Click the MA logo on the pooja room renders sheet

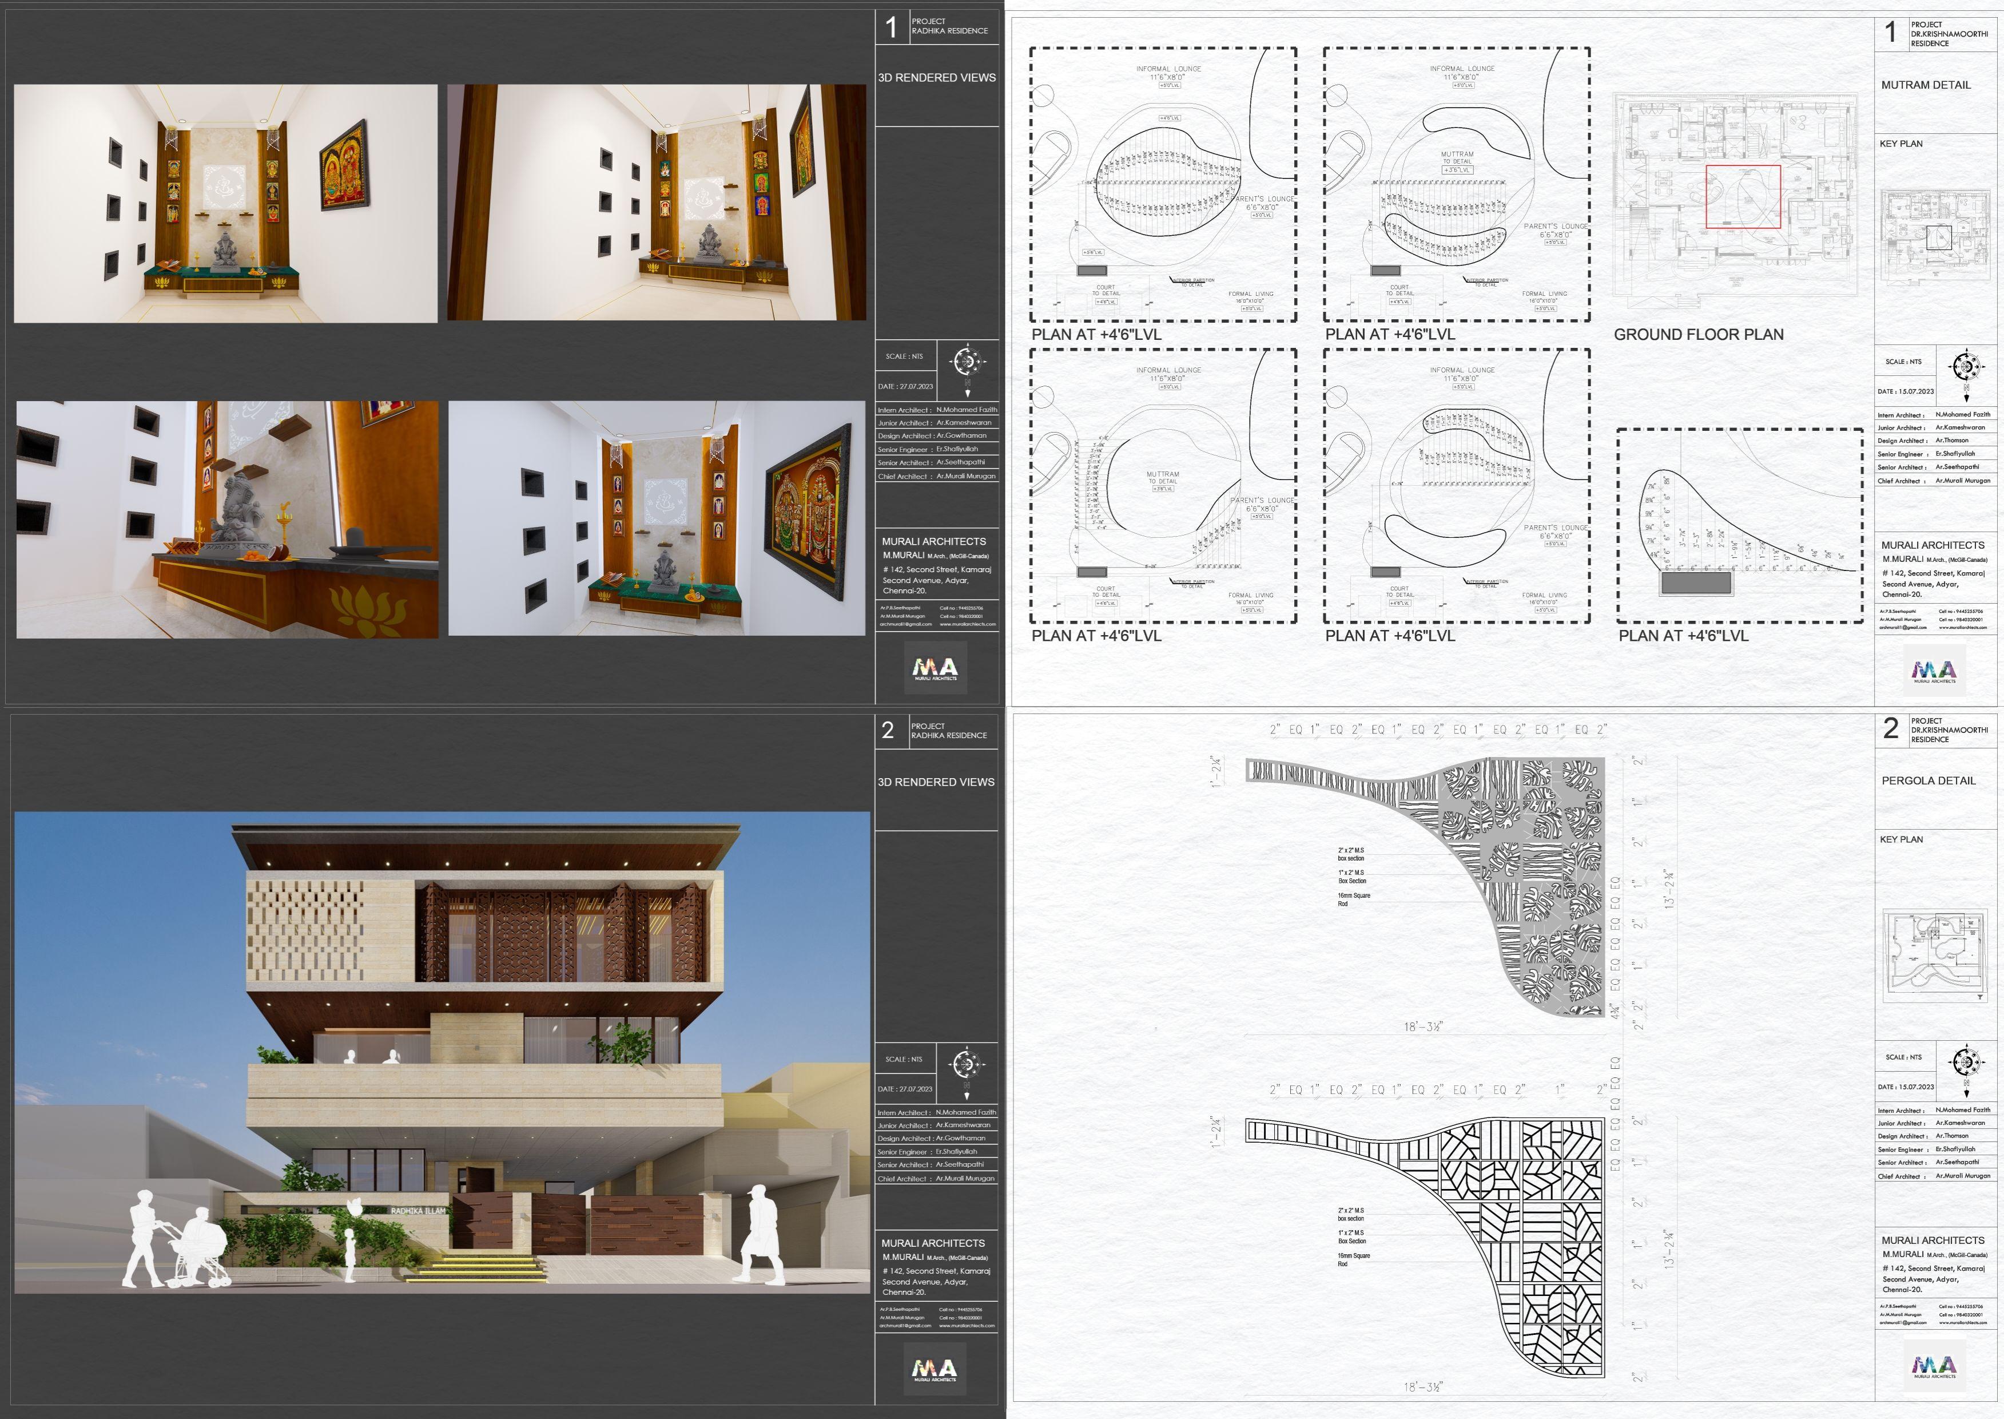tap(935, 668)
